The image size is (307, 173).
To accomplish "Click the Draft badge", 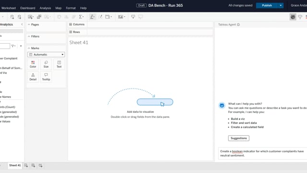I will [142, 5].
